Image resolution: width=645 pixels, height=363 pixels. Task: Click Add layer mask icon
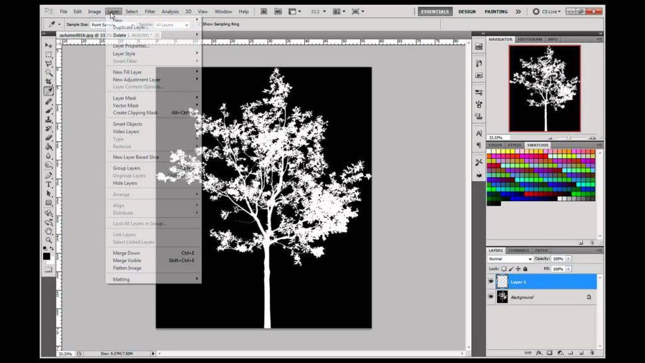[549, 353]
